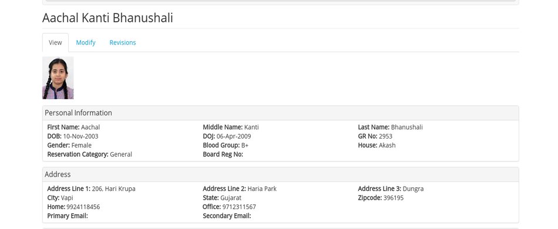The height and width of the screenshot is (229, 558).
Task: Click the Primary Email label
Action: pyautogui.click(x=68, y=216)
